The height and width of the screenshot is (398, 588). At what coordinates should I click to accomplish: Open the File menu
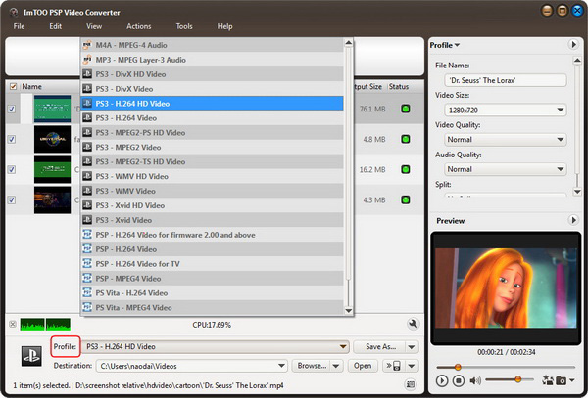coord(19,26)
